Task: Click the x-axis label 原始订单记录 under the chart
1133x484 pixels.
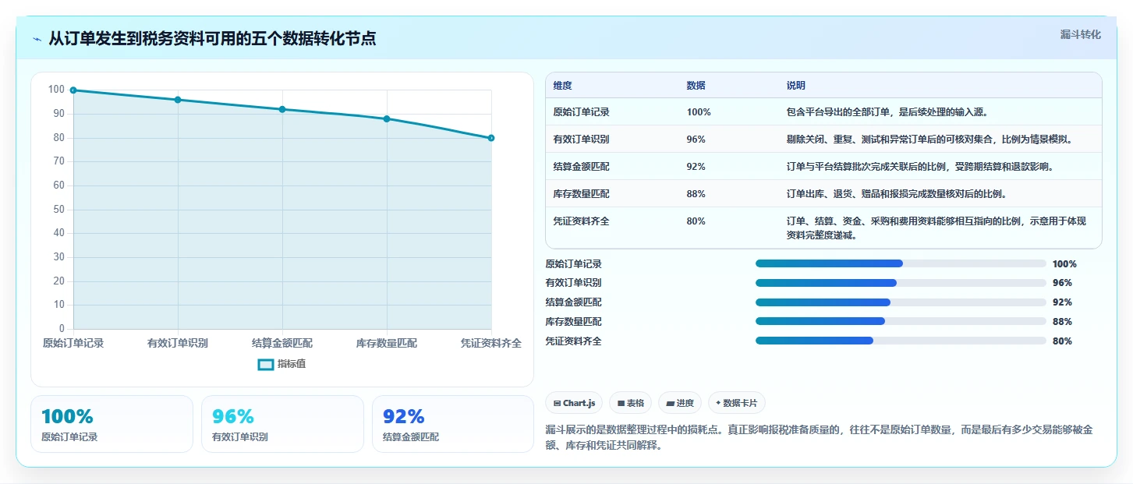Action: pos(73,343)
